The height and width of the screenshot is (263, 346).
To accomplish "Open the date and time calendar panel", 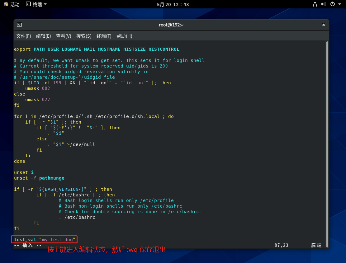I will click(x=173, y=4).
